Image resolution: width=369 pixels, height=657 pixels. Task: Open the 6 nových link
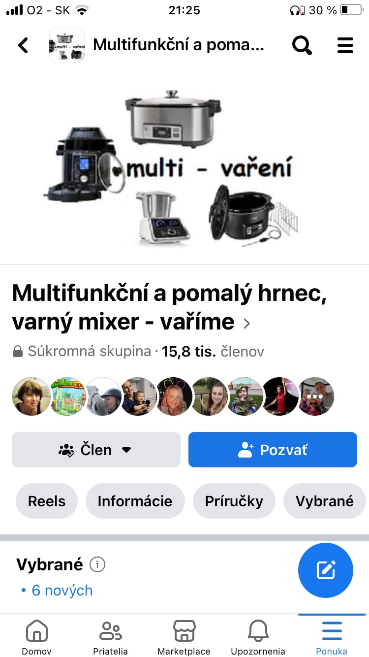click(x=57, y=590)
